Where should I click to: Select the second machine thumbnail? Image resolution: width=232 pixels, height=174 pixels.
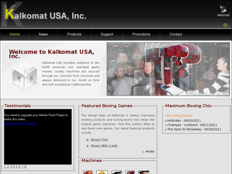102,172
